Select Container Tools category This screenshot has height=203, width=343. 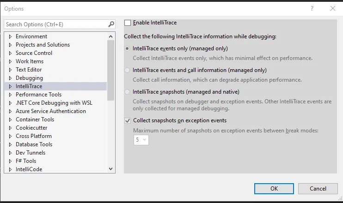[35, 119]
